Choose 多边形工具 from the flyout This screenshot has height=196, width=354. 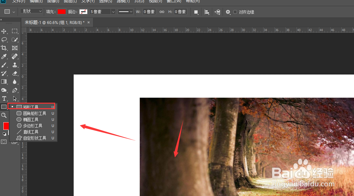coord(33,126)
